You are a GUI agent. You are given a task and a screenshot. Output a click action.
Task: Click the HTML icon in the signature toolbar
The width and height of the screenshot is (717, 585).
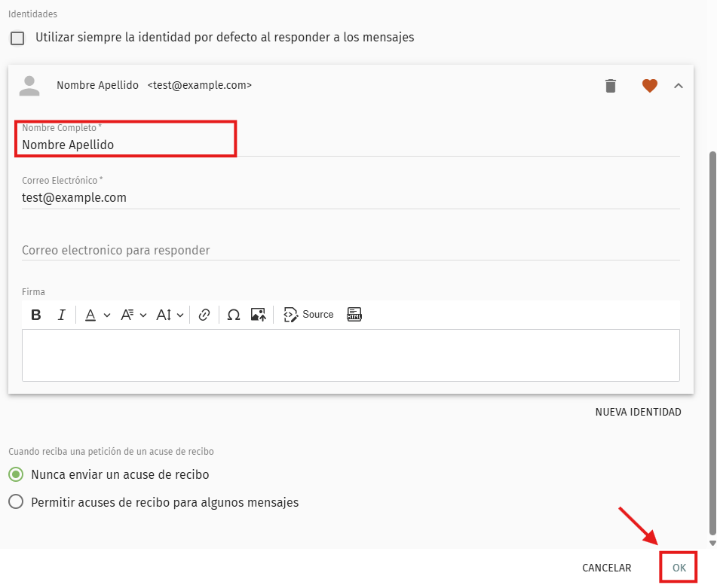(x=354, y=315)
